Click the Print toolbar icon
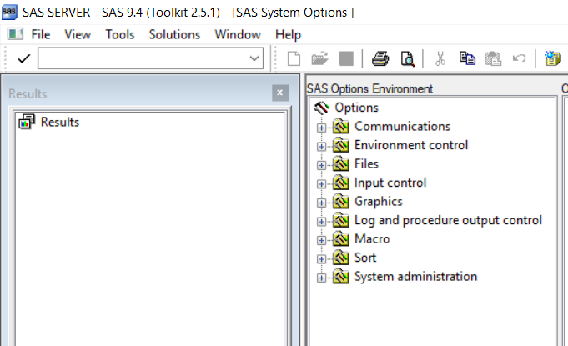Viewport: 568px width, 346px height. 380,58
